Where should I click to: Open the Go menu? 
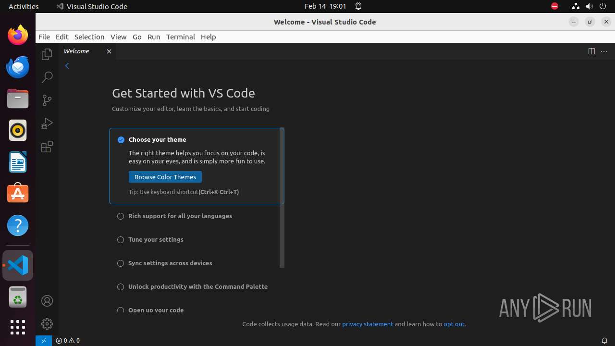pos(137,37)
